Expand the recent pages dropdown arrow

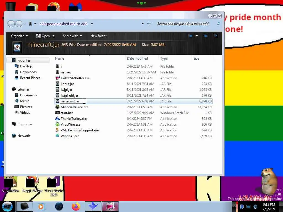(x=25, y=24)
